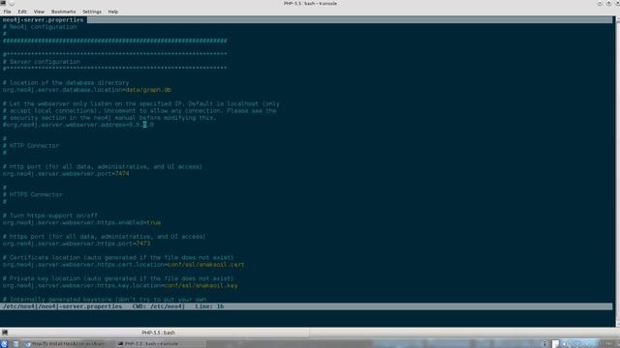Open the KDE application launcher in the taskbar

pos(4,344)
